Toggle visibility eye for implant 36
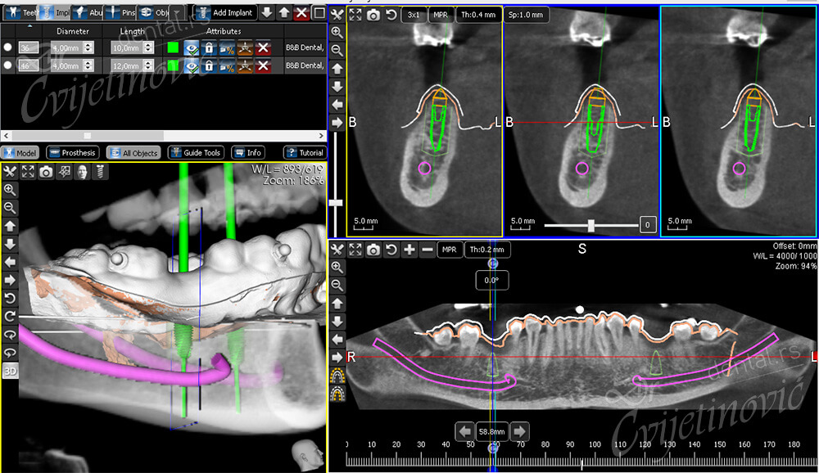 pos(191,47)
